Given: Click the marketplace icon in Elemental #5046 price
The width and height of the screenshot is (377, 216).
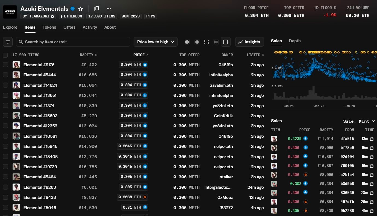Looking at the screenshot, I should pyautogui.click(x=145, y=208).
